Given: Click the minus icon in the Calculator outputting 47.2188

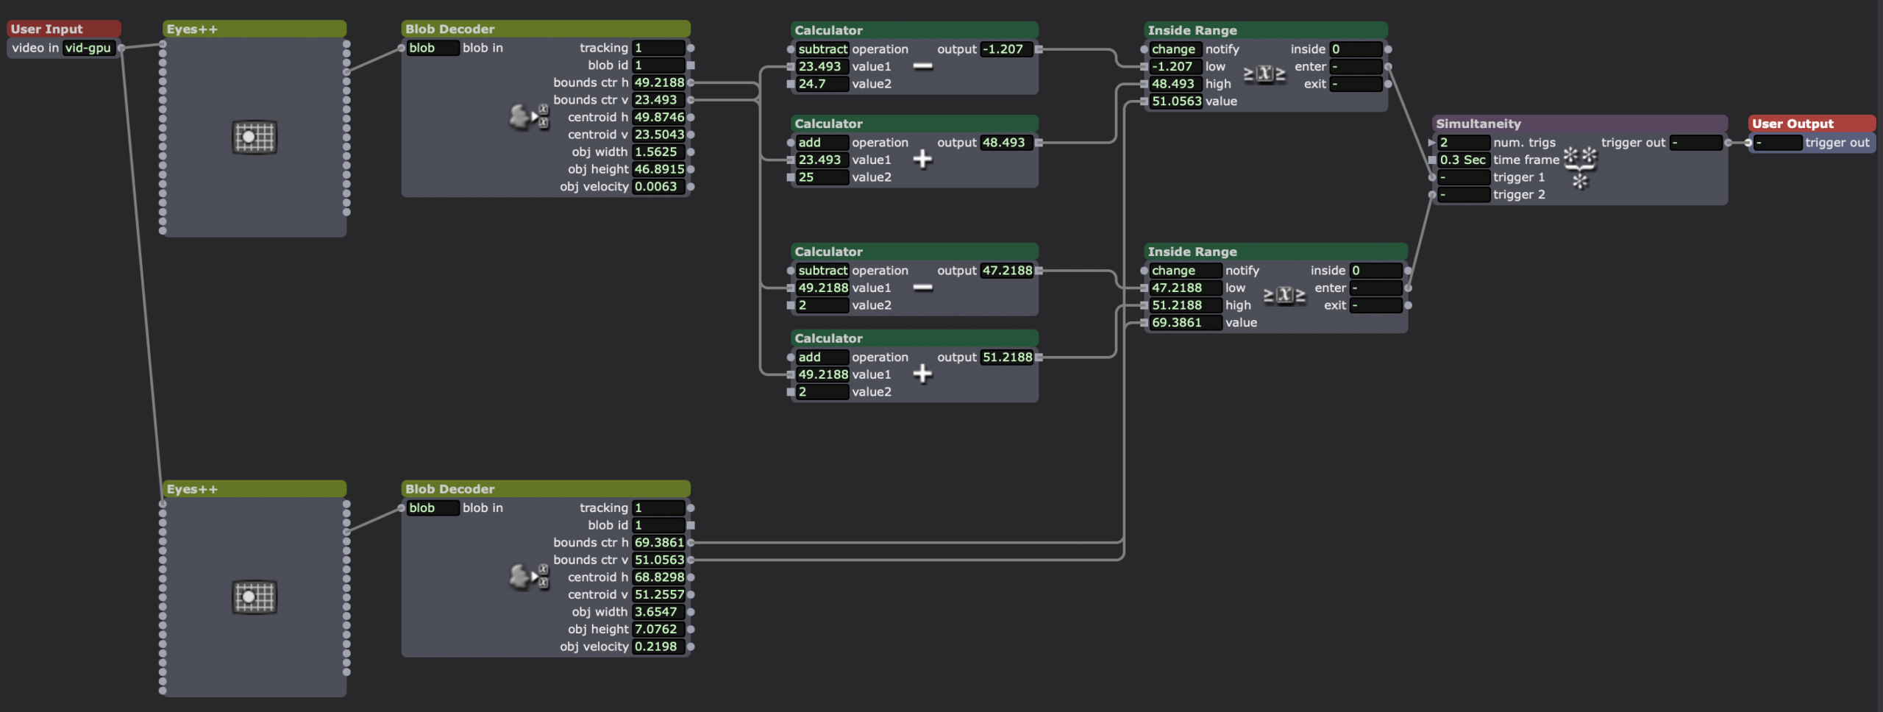Looking at the screenshot, I should pos(922,288).
